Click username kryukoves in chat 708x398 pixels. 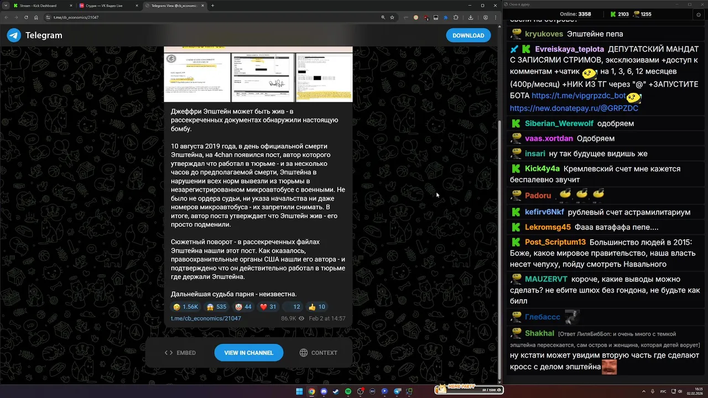click(544, 34)
